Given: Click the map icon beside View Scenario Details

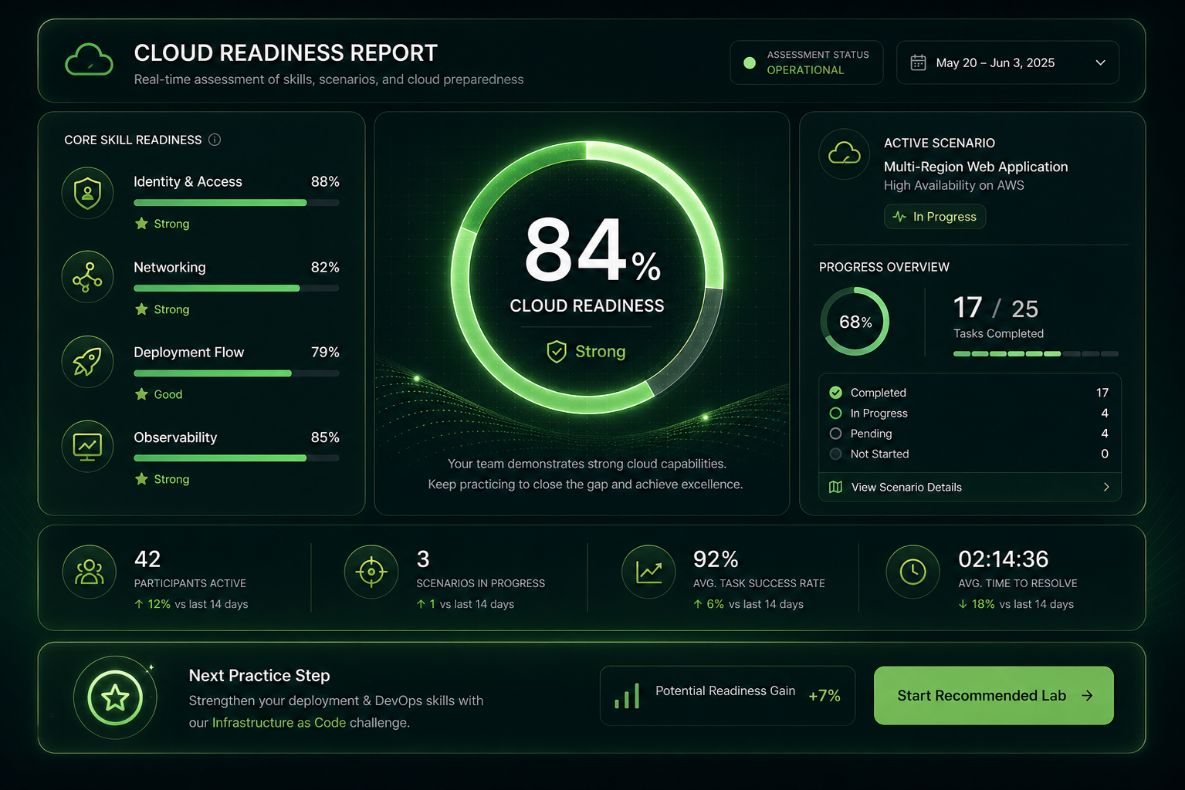Looking at the screenshot, I should [x=835, y=487].
